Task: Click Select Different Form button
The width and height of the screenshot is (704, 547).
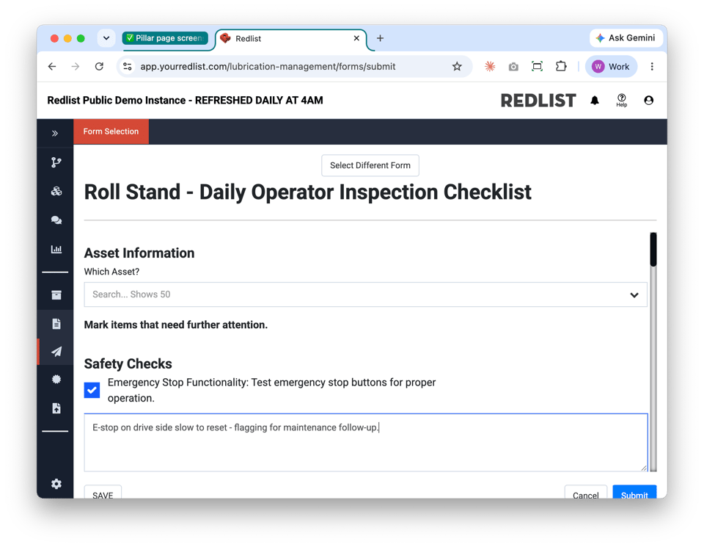Action: click(370, 165)
